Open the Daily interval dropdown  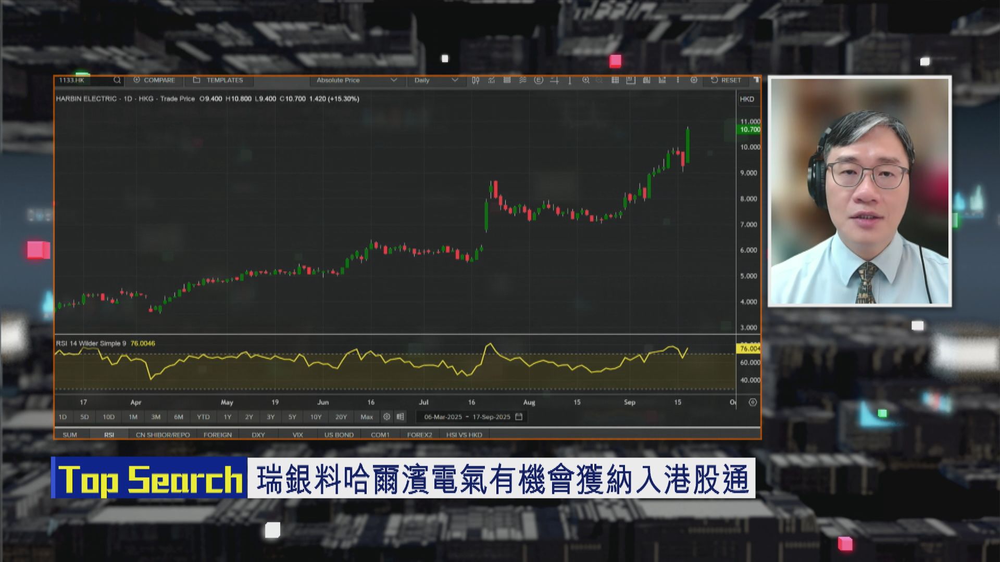click(x=435, y=81)
